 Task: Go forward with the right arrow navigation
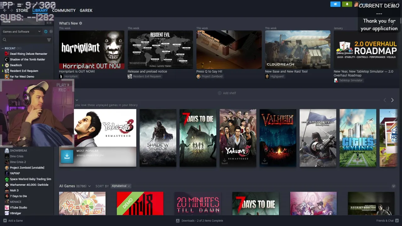coord(12,10)
